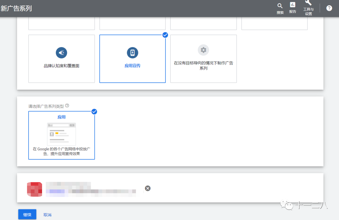
Task: Select the 品牌认知度和覆盖面 campaign goal
Action: click(61, 58)
